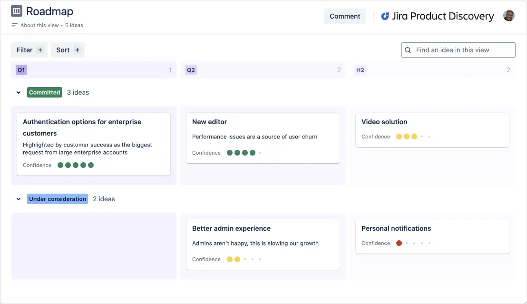The width and height of the screenshot is (527, 304).
Task: Open the Video solution idea card title
Action: click(x=384, y=122)
